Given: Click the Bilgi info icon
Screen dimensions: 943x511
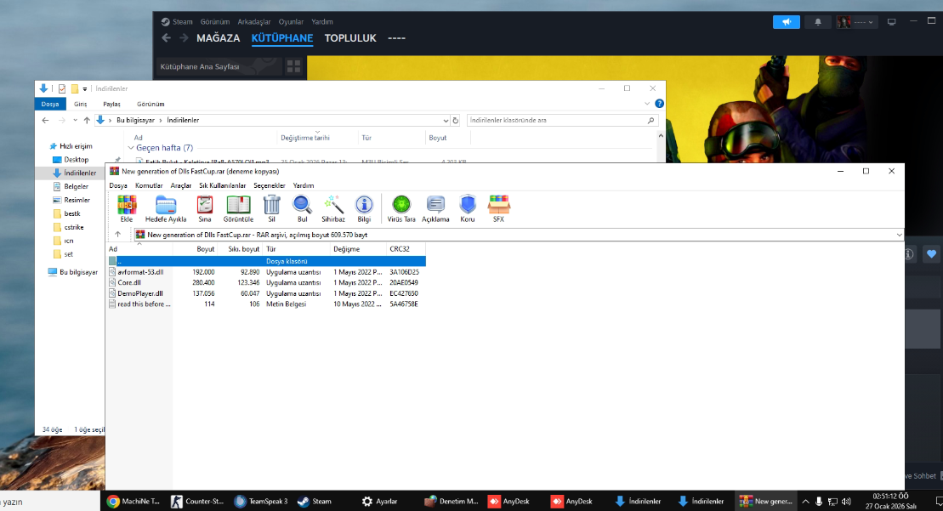Looking at the screenshot, I should (364, 208).
